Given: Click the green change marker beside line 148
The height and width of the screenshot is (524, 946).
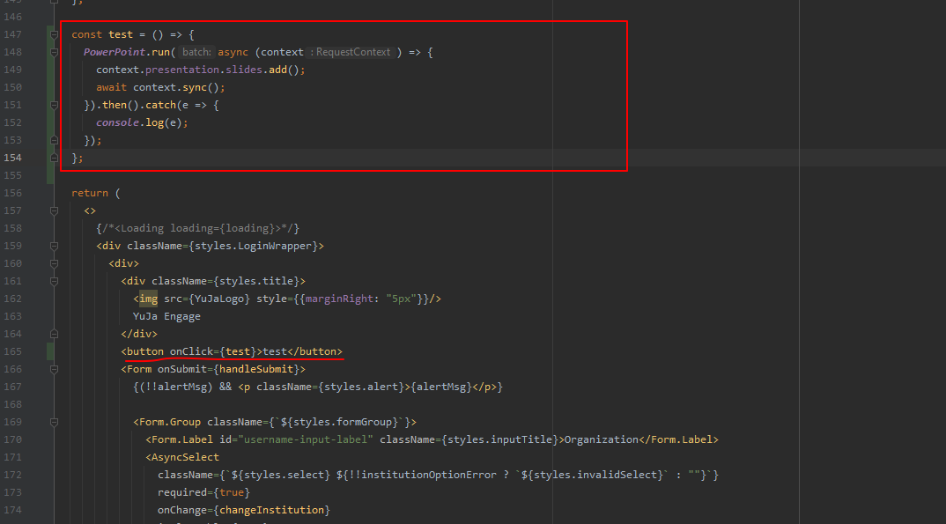Looking at the screenshot, I should [x=49, y=52].
